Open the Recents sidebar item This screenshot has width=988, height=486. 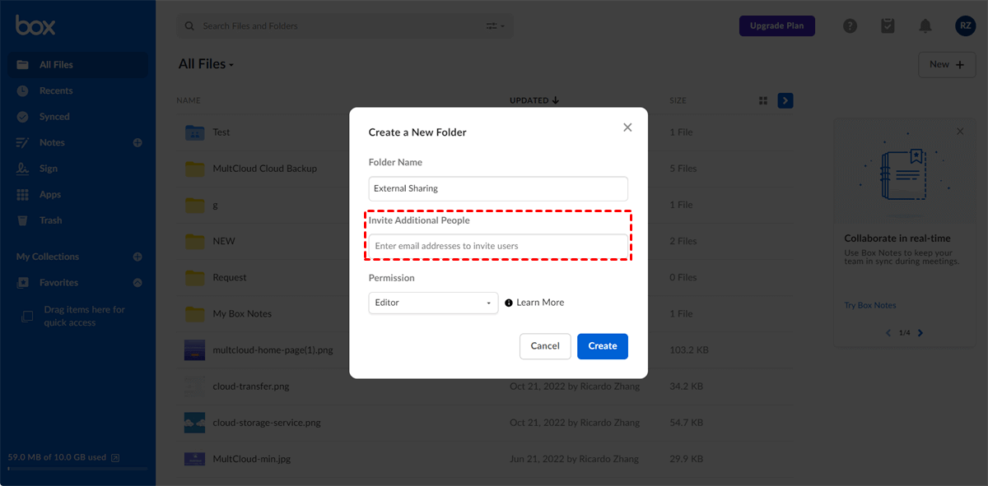(56, 90)
